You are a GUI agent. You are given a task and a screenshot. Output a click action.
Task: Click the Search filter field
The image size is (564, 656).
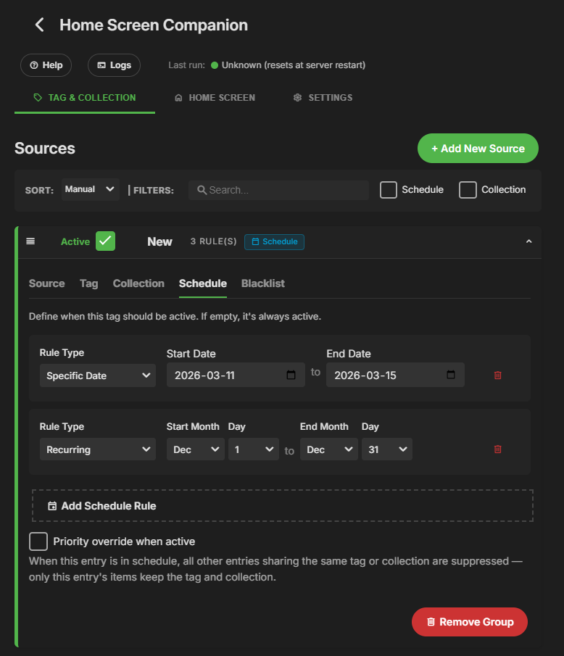[279, 190]
